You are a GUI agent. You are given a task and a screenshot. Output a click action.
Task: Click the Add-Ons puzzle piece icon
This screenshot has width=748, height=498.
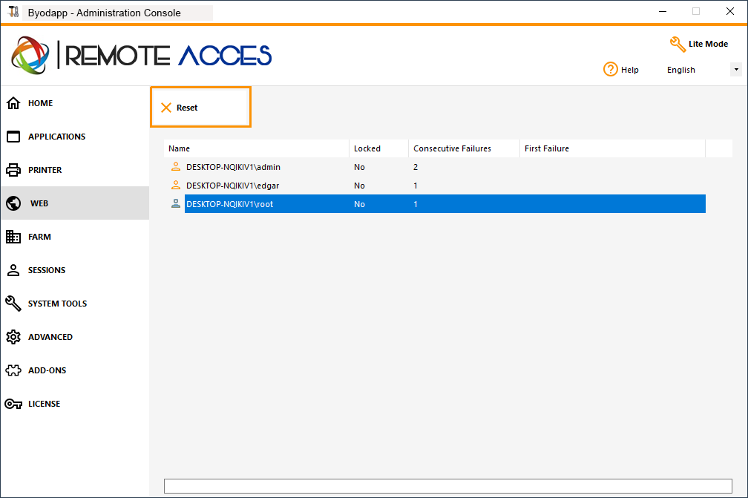(x=13, y=370)
